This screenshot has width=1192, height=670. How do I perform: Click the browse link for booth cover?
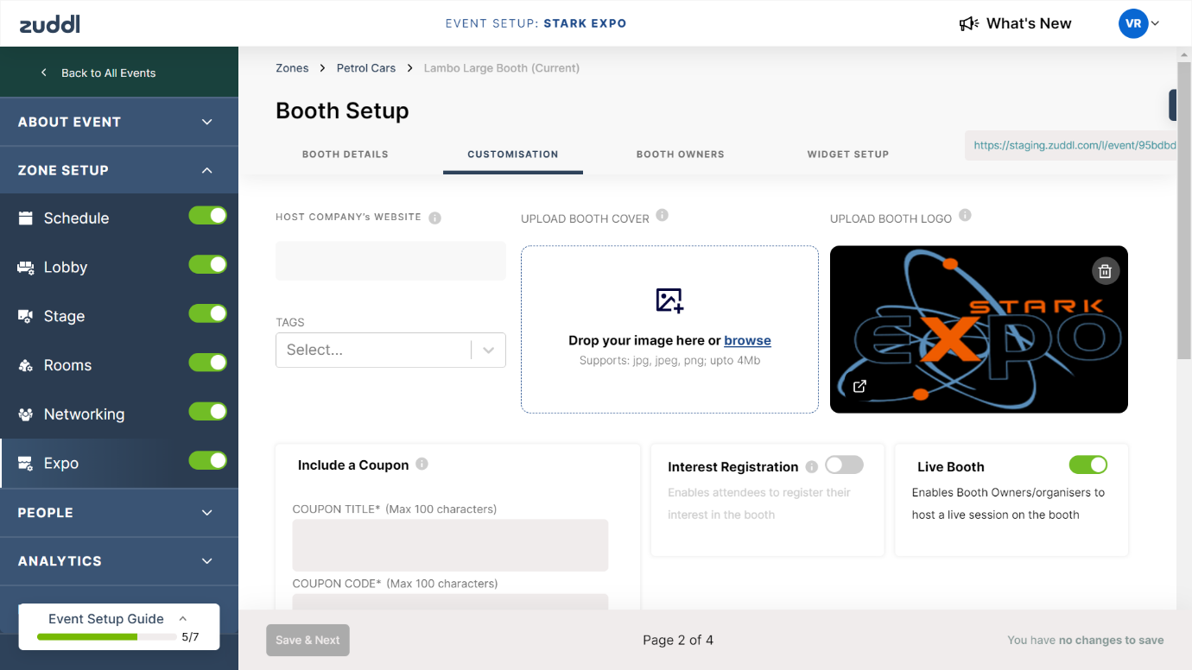point(747,340)
